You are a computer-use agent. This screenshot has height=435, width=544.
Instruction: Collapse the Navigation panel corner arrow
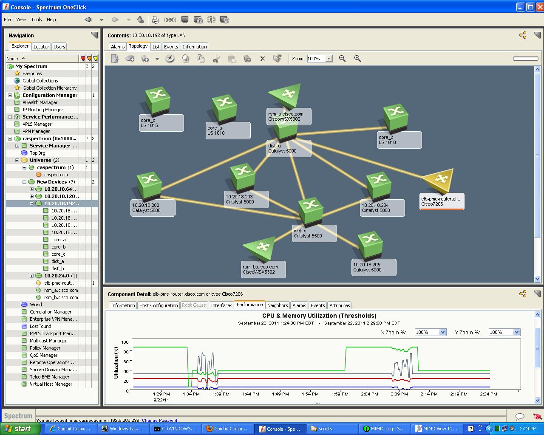pos(94,35)
